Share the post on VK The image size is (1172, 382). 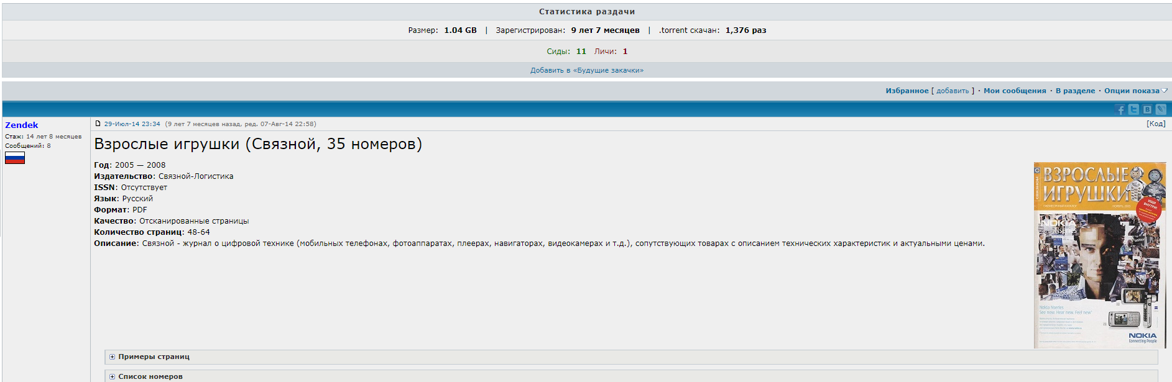pyautogui.click(x=1147, y=109)
